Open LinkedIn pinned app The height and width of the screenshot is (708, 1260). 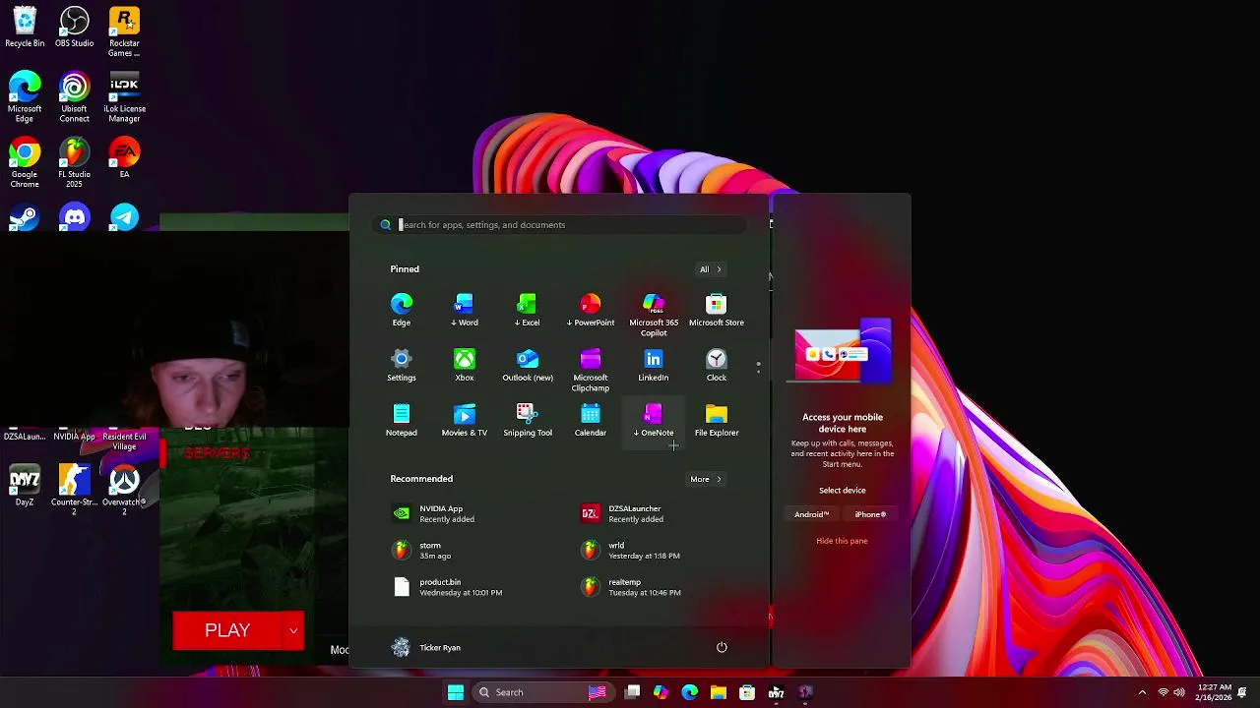pos(654,366)
